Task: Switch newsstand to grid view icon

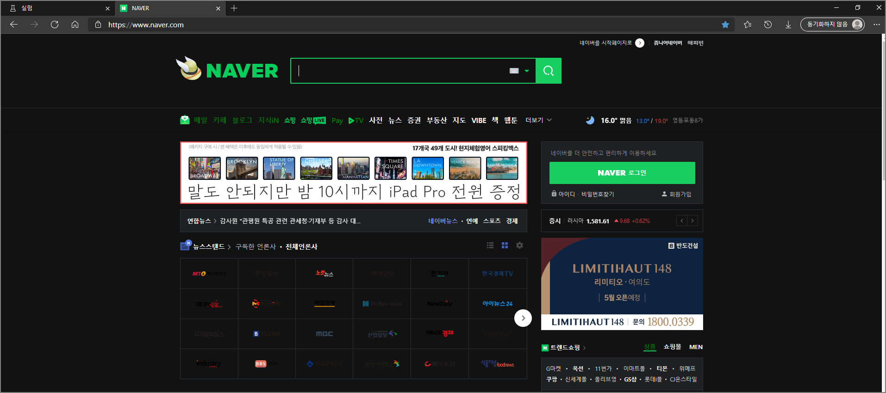Action: [505, 246]
